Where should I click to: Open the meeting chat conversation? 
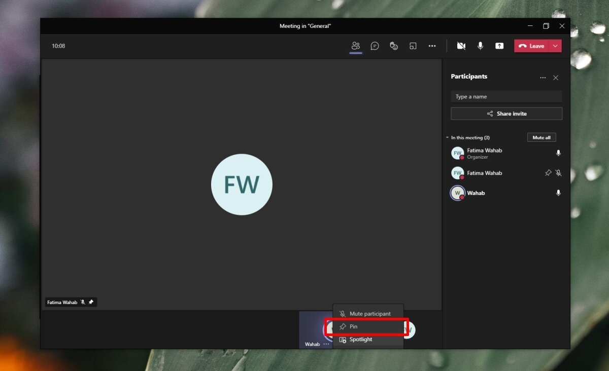(375, 46)
